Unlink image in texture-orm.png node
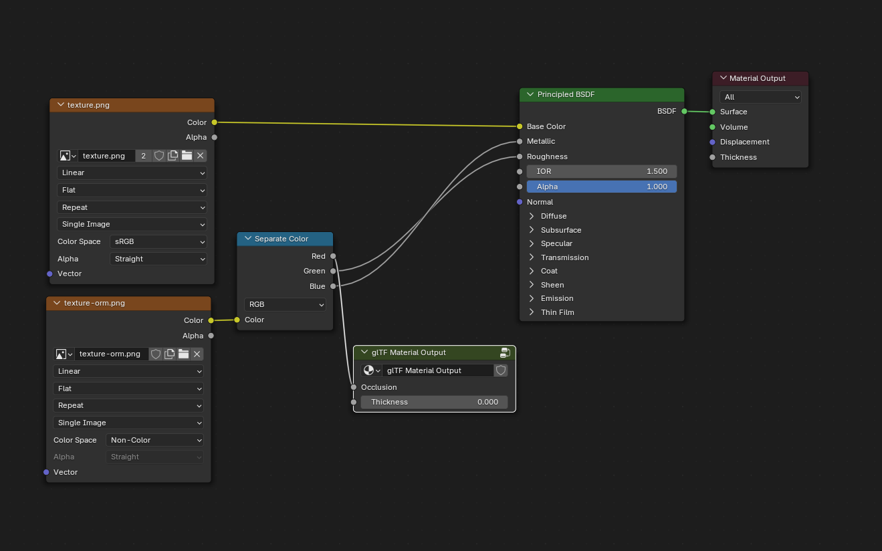The width and height of the screenshot is (882, 551). coord(197,354)
